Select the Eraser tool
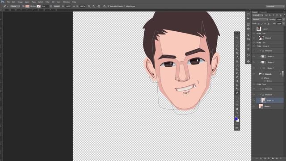286x161 pixels. pos(237,77)
